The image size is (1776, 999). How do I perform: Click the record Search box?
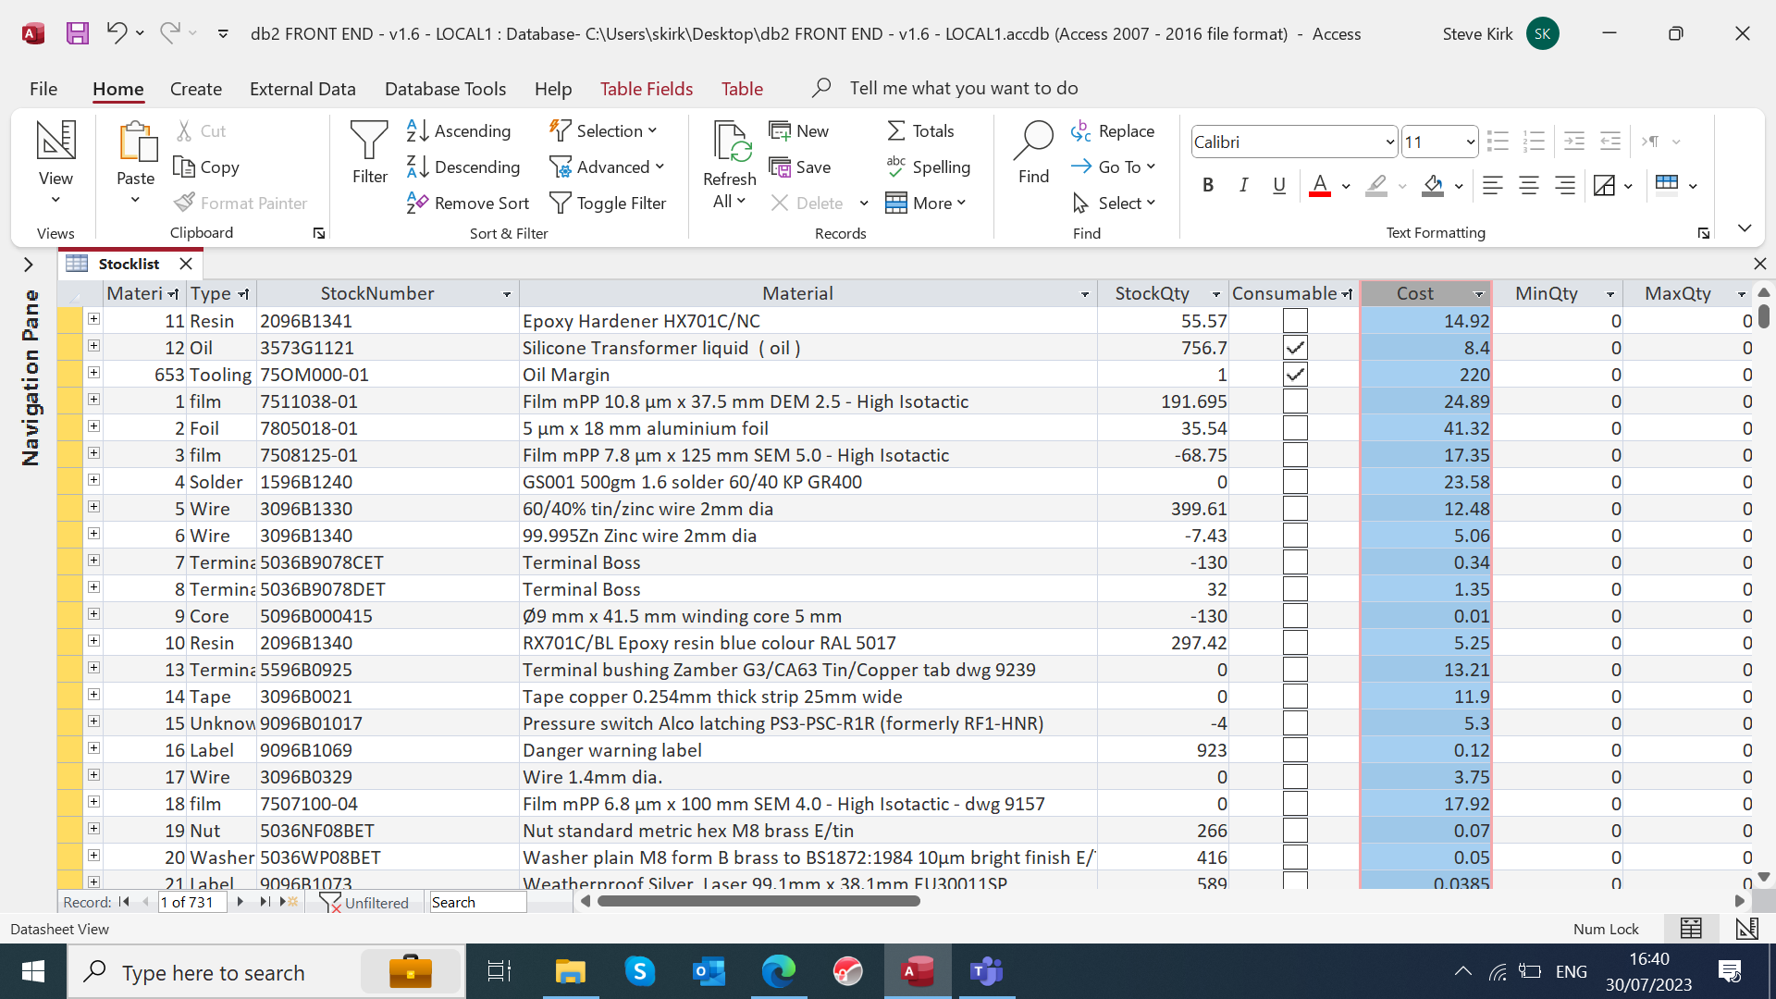477,902
